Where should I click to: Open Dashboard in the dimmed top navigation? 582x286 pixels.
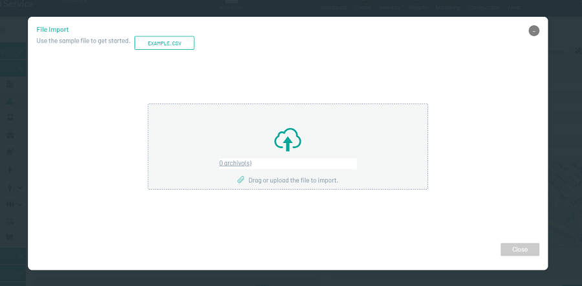pyautogui.click(x=334, y=7)
